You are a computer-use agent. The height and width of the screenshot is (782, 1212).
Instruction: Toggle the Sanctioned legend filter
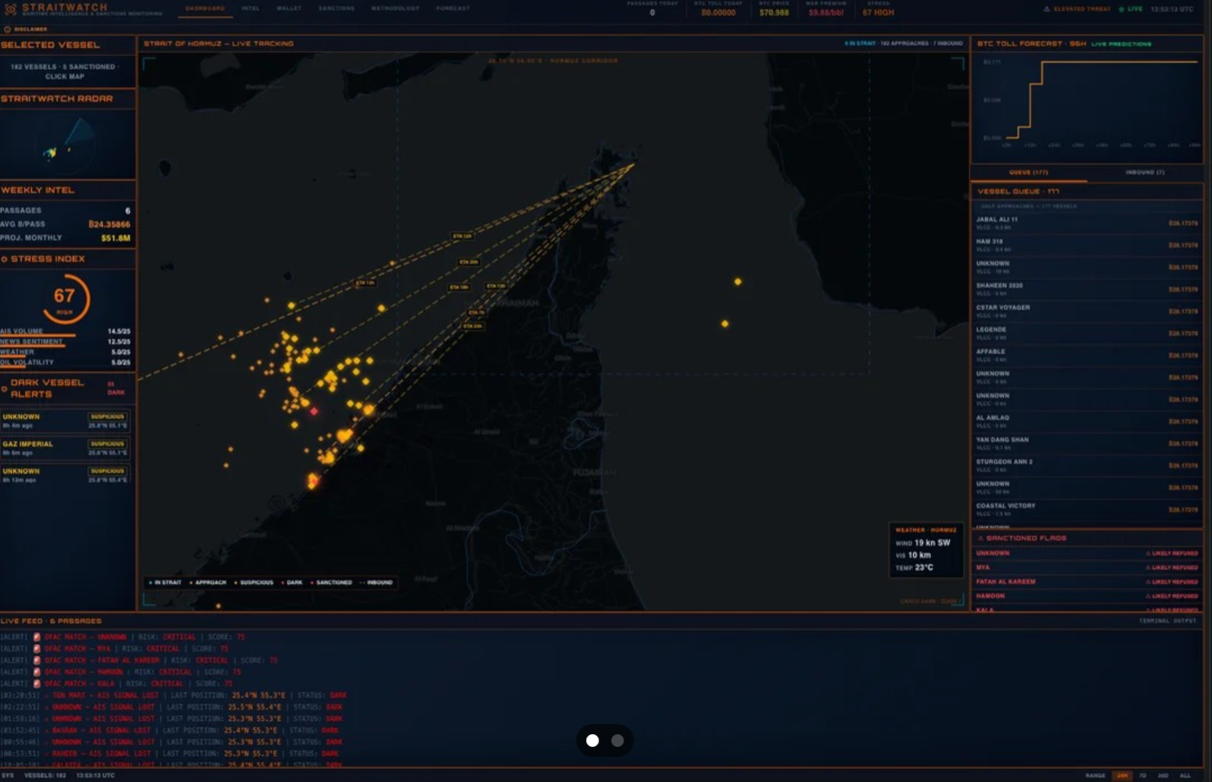click(x=332, y=582)
